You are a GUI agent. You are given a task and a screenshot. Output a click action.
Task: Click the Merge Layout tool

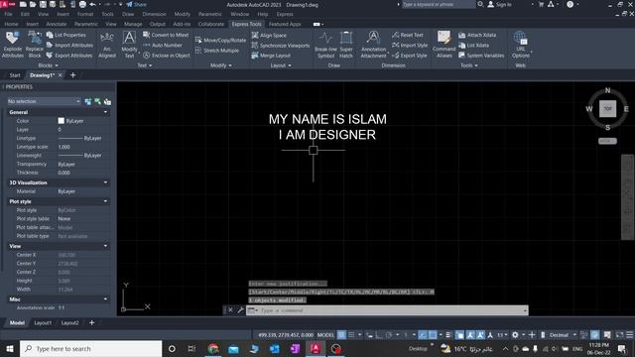tap(271, 56)
